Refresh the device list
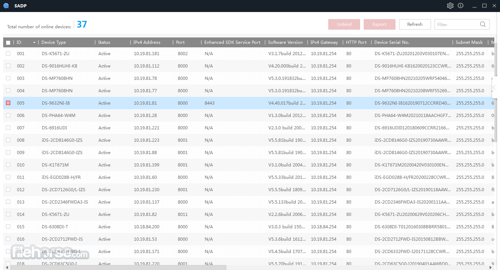Viewport: 500px width, 270px height. click(415, 24)
